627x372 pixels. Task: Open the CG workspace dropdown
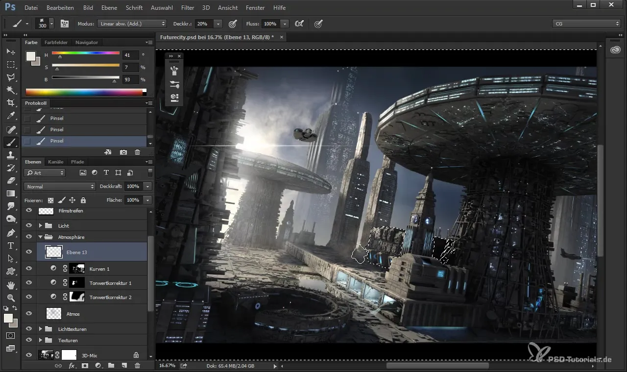coord(586,23)
